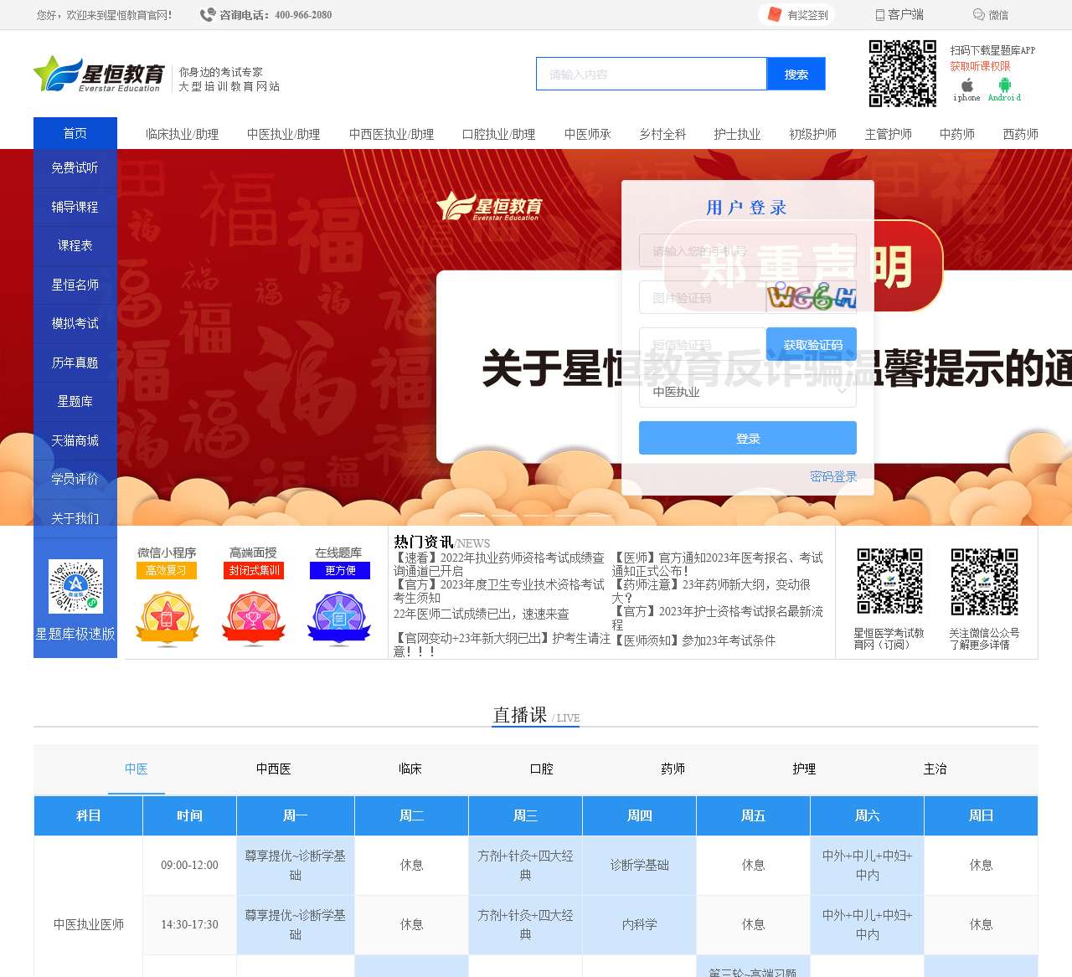Switch to the 护理 live course tab
The image size is (1072, 977).
tap(804, 769)
